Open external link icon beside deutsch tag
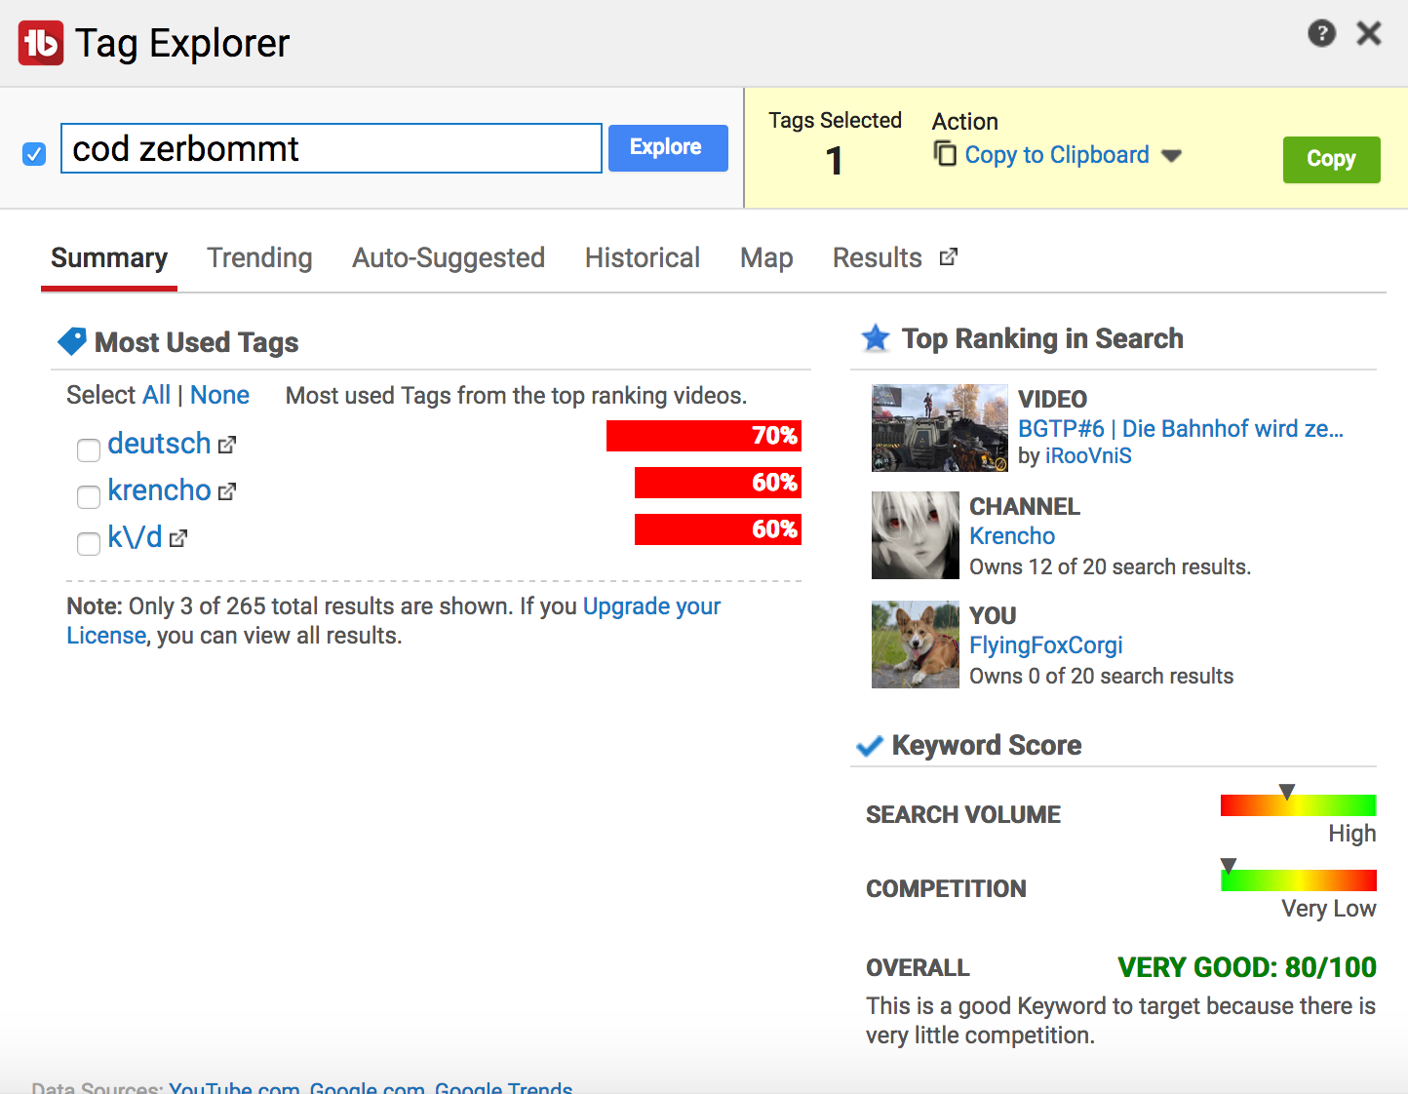1408x1094 pixels. (x=227, y=446)
